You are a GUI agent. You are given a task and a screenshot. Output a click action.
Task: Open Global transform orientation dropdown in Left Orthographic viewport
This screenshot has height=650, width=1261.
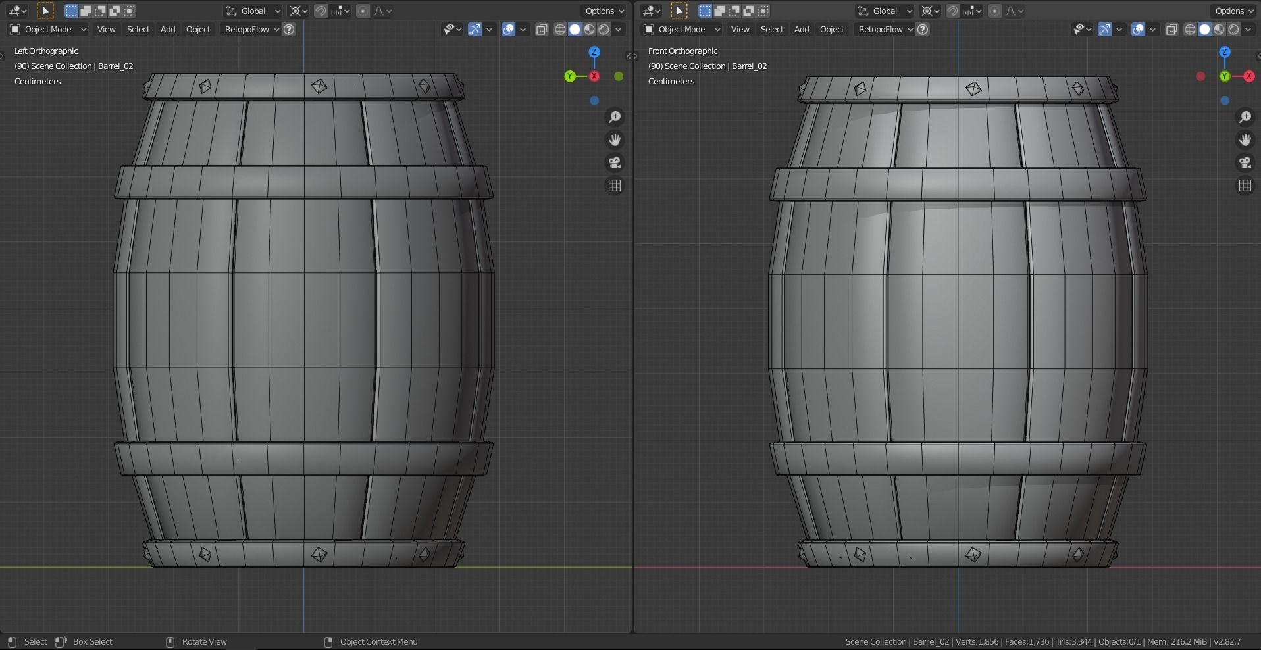click(x=253, y=11)
